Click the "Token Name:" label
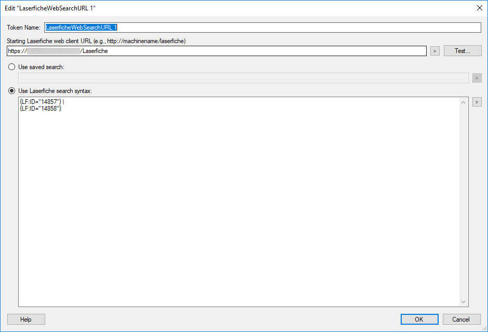 tap(24, 28)
